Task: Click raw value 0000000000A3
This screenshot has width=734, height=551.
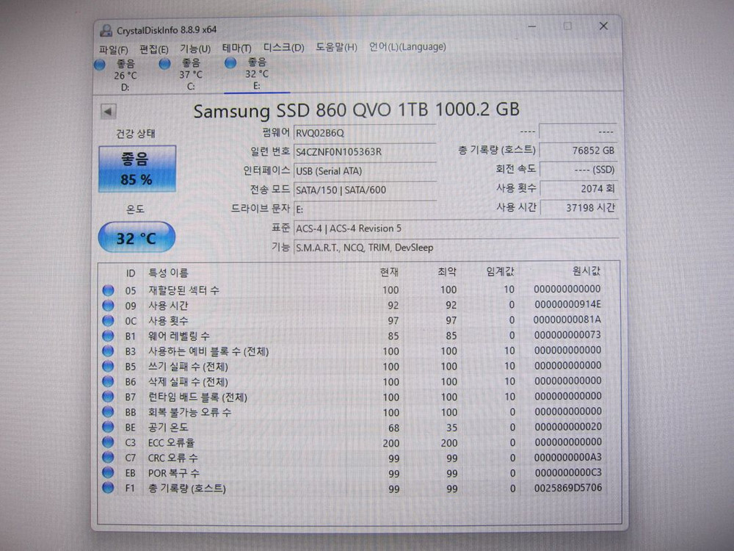Action: tap(568, 457)
